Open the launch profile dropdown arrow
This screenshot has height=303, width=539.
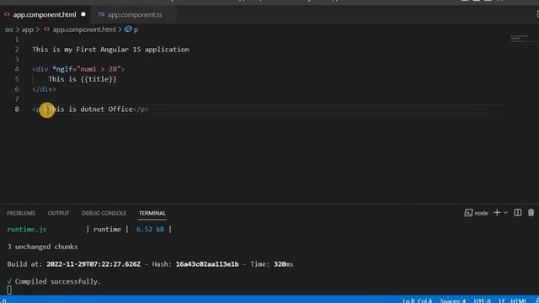point(505,213)
